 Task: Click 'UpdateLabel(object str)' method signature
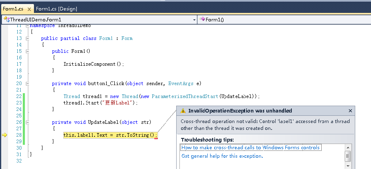120,122
